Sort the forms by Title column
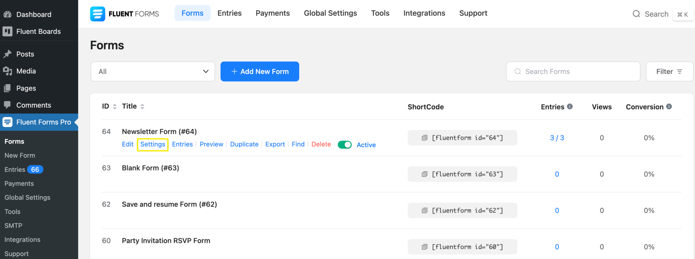Screen dimensions: 695x259 click(142, 107)
